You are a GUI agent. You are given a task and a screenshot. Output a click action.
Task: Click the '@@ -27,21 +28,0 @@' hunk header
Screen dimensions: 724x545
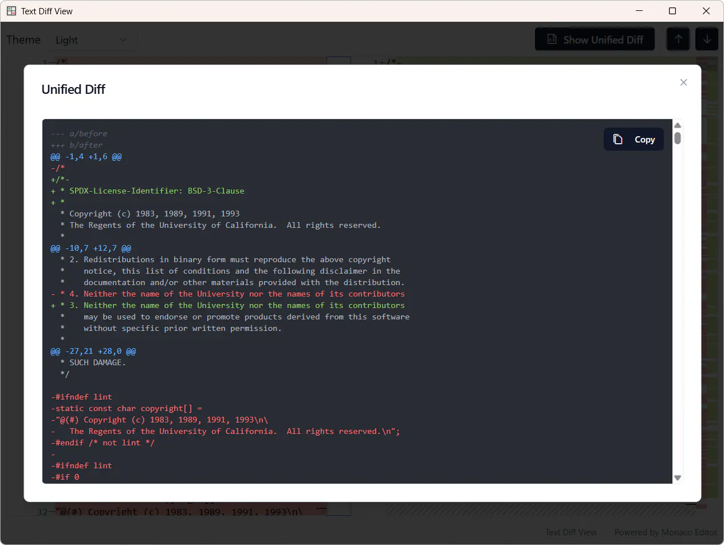pyautogui.click(x=93, y=351)
